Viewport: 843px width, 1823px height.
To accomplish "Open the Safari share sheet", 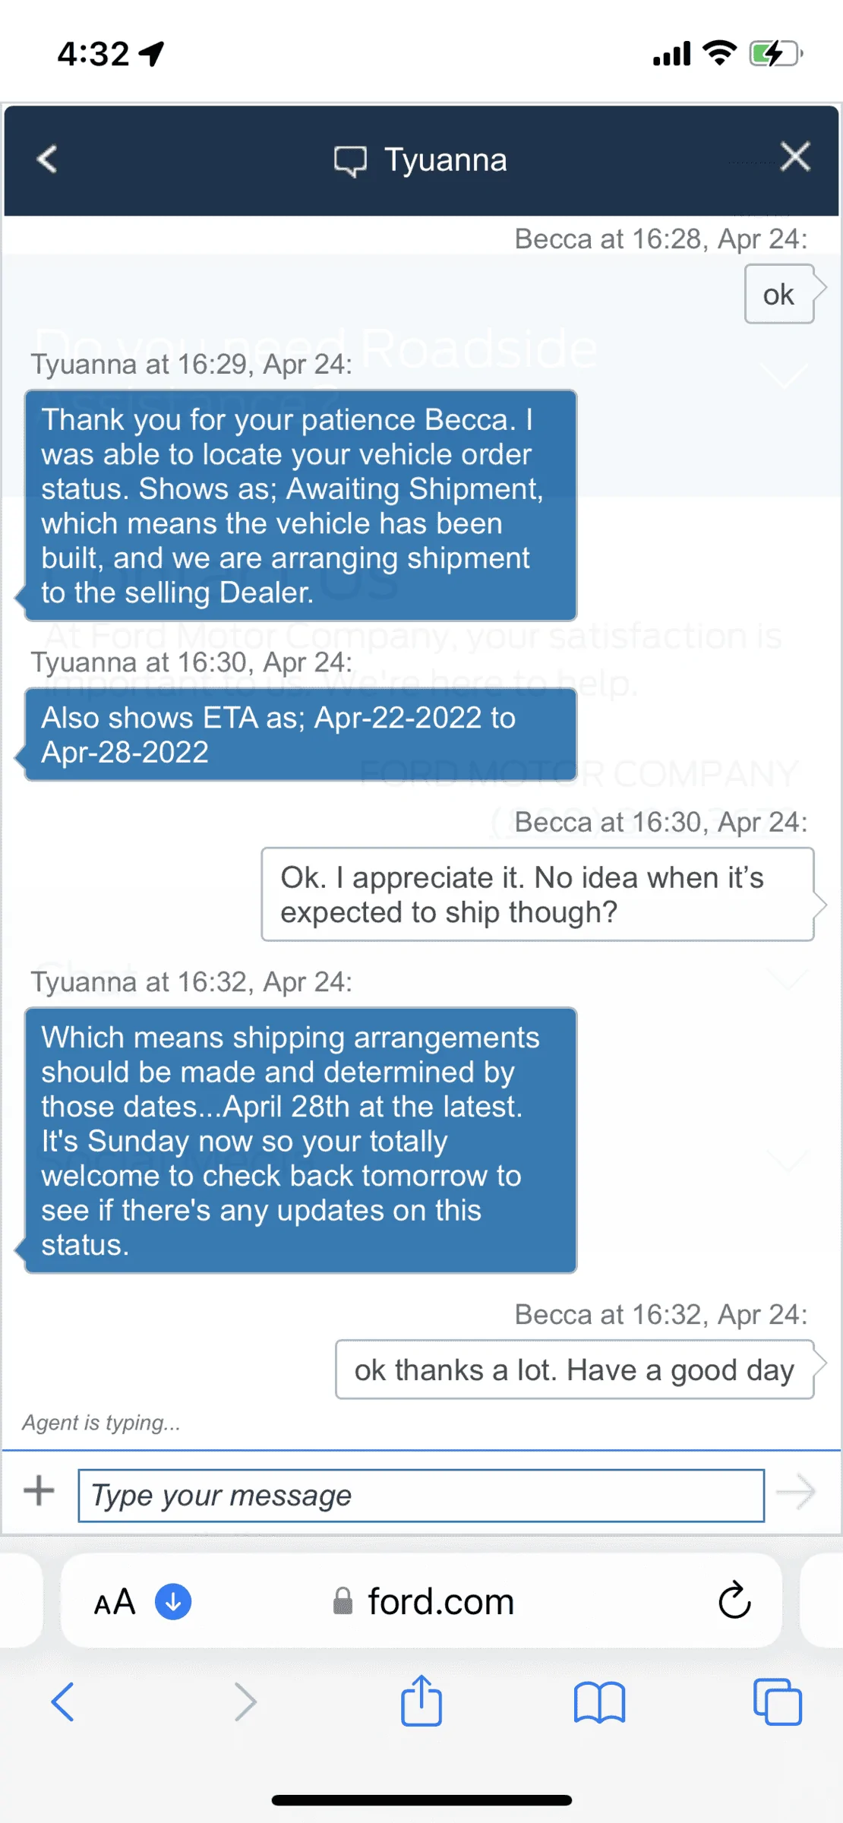I will [421, 1700].
